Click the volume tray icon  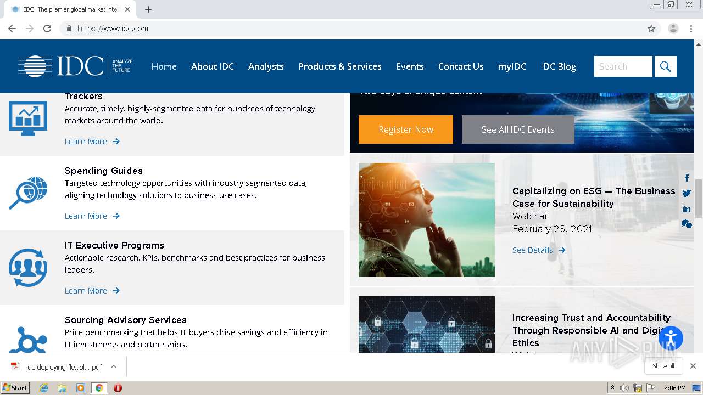624,388
